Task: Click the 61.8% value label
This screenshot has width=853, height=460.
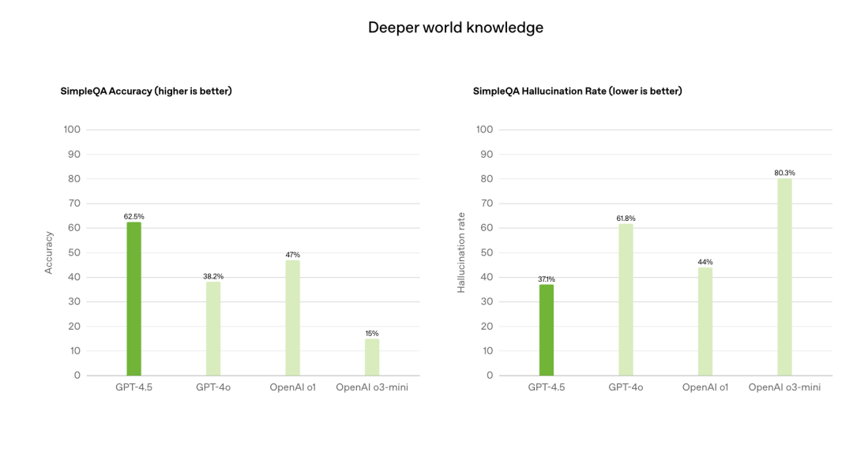Action: [626, 218]
